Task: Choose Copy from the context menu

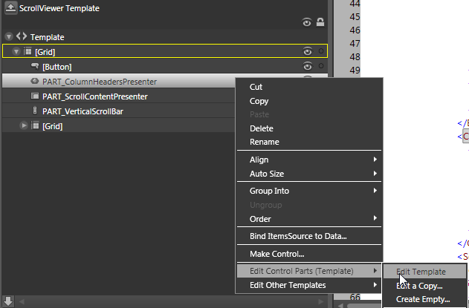Action: (309, 101)
